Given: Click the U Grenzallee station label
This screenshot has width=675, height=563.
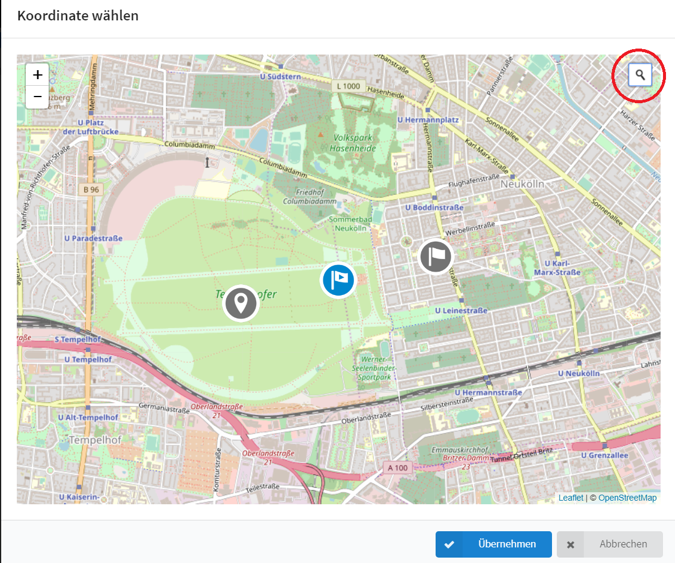Looking at the screenshot, I should pos(604,455).
